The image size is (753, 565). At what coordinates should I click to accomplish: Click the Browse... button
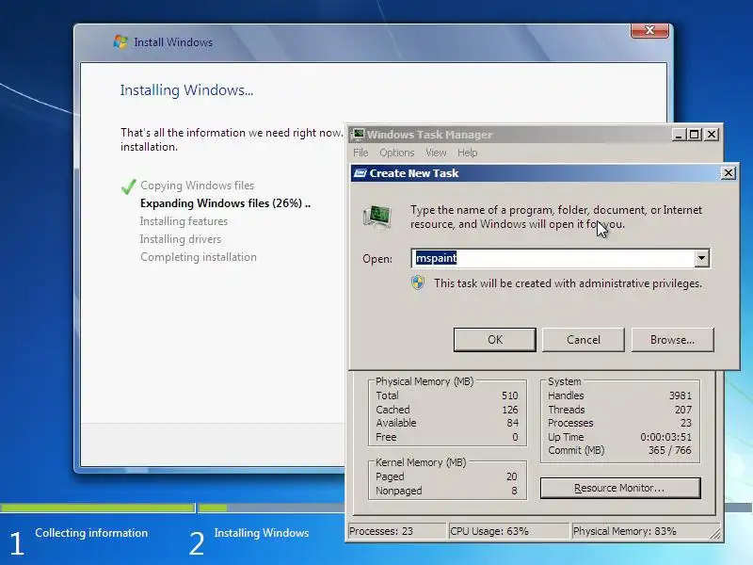672,340
